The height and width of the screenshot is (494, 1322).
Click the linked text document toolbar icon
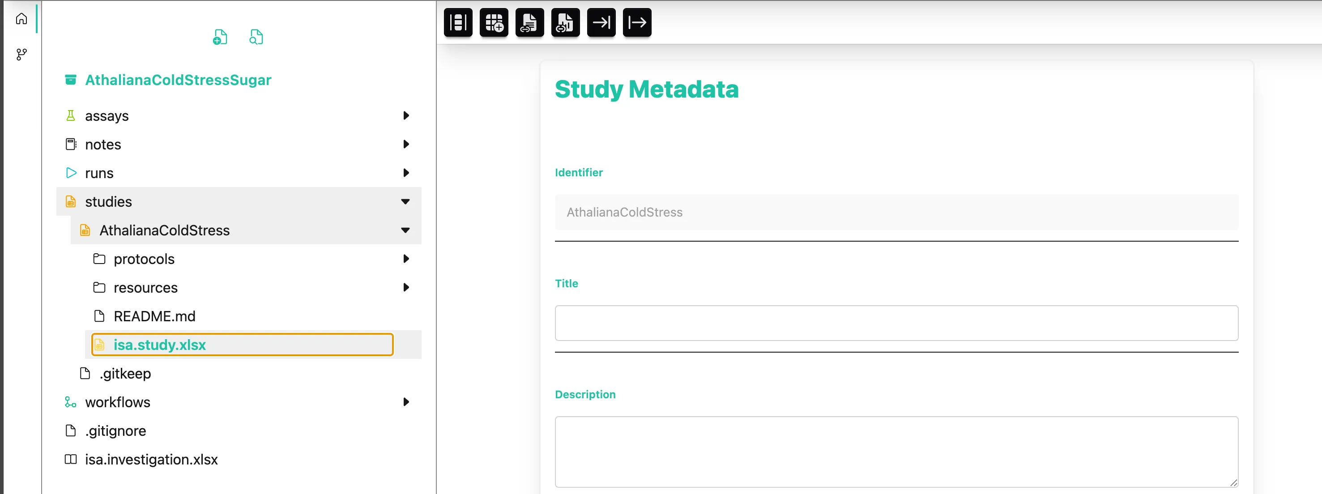pos(529,22)
